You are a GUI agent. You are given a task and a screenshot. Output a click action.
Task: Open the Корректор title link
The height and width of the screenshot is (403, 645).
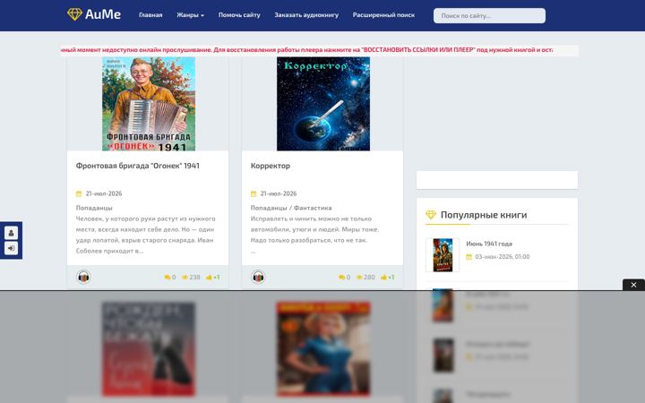[x=271, y=166]
